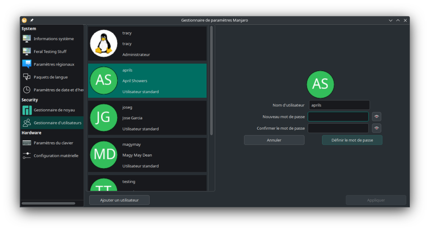The height and width of the screenshot is (231, 430).
Task: Click the large AS avatar above the username field
Action: [320, 84]
